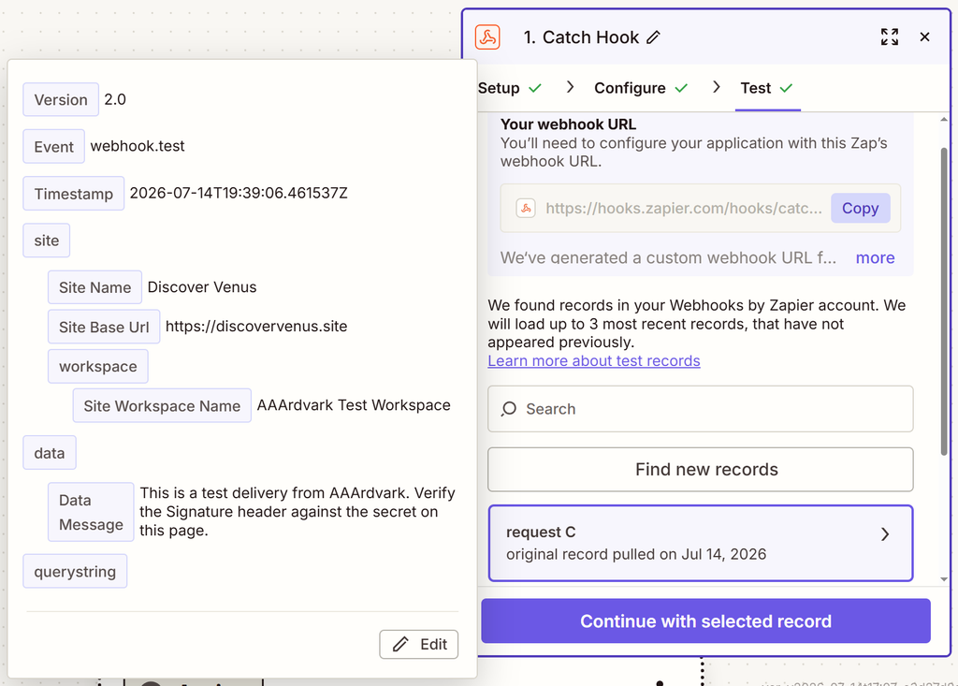Click the scrollbar up arrow in panel
This screenshot has height=686, width=958.
(944, 120)
